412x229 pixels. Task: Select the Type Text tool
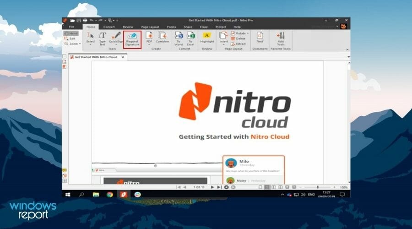point(102,38)
